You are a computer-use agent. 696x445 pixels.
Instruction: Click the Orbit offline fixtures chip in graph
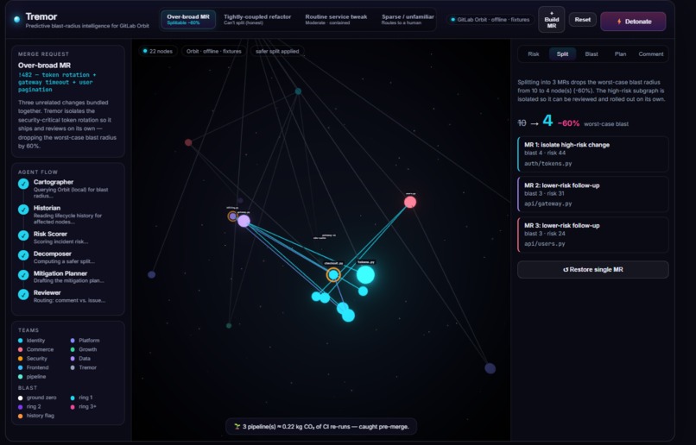click(213, 51)
